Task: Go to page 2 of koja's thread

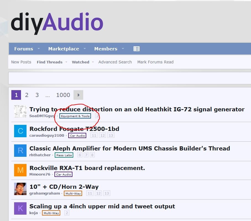Action: pos(67,213)
